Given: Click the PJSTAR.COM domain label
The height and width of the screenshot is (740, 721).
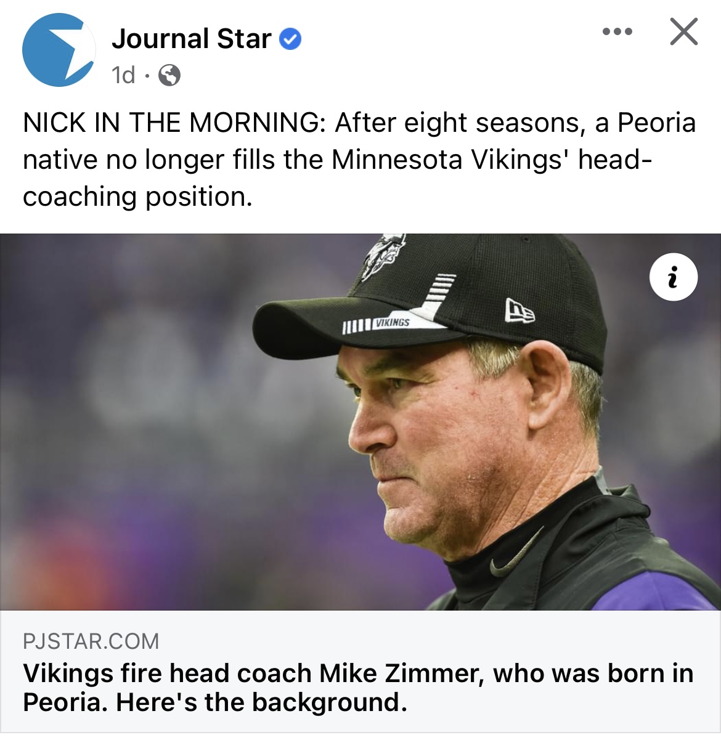Looking at the screenshot, I should [x=91, y=641].
